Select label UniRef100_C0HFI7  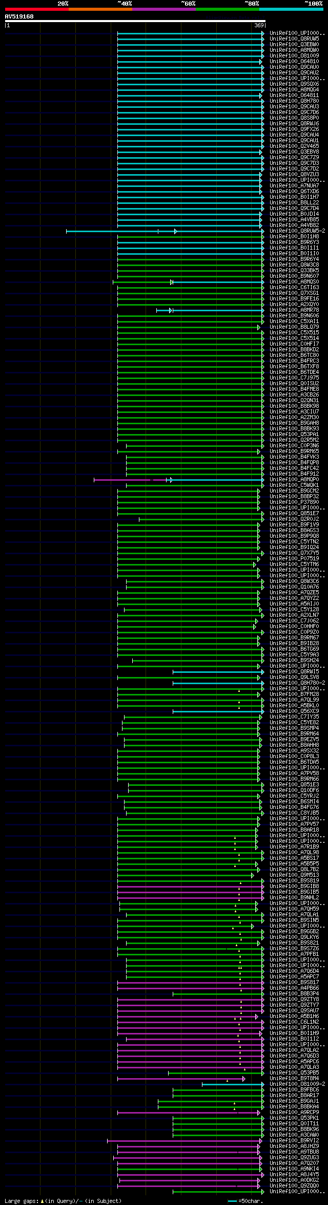tap(294, 344)
